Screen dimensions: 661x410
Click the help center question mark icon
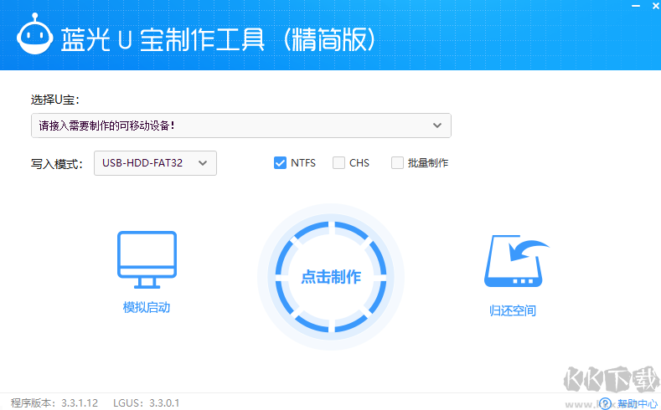[605, 403]
